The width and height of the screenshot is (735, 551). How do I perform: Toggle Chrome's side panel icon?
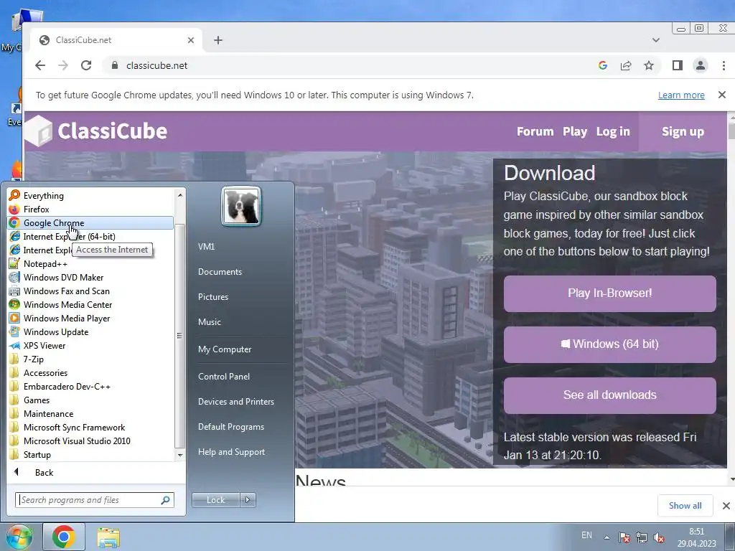678,65
